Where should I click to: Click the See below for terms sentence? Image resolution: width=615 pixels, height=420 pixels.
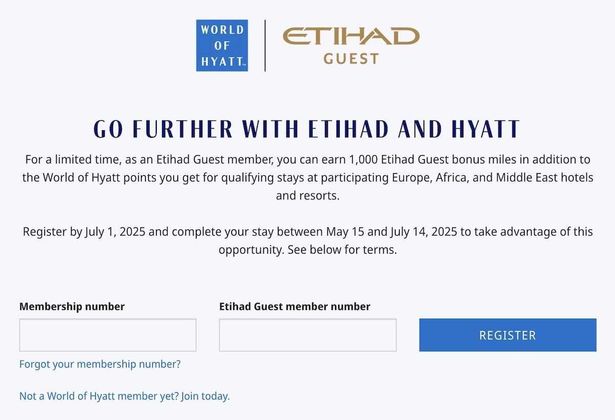click(342, 250)
